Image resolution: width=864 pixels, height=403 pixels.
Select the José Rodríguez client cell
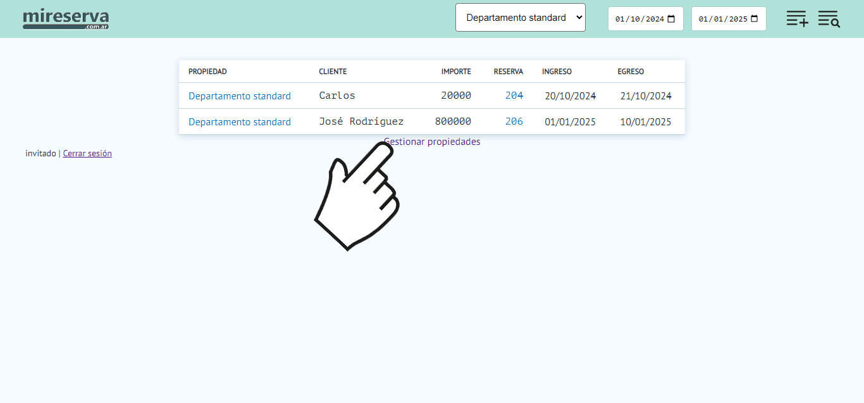click(361, 121)
